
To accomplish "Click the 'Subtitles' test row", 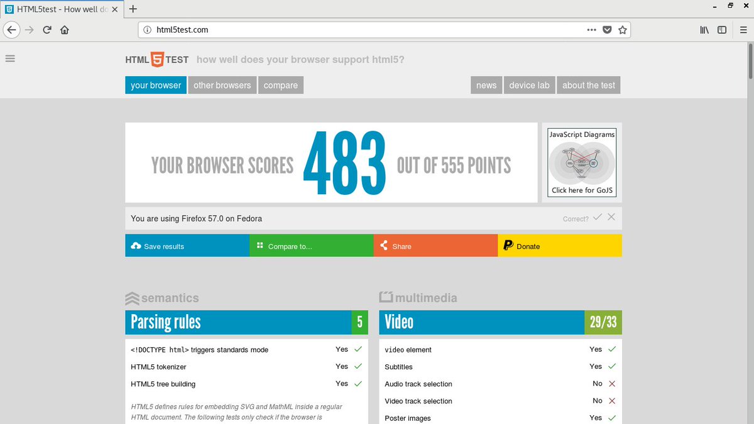I will (x=501, y=367).
